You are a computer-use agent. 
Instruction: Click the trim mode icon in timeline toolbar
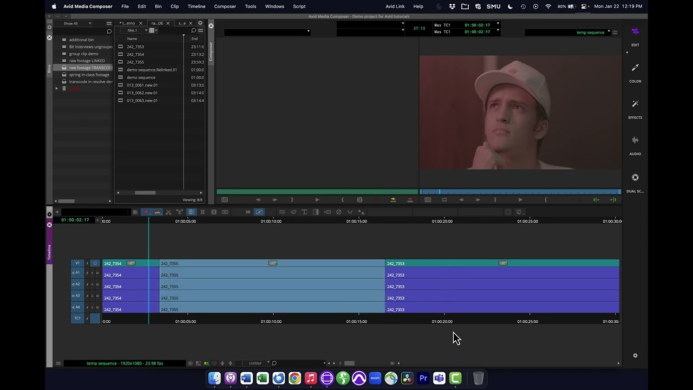[202, 212]
